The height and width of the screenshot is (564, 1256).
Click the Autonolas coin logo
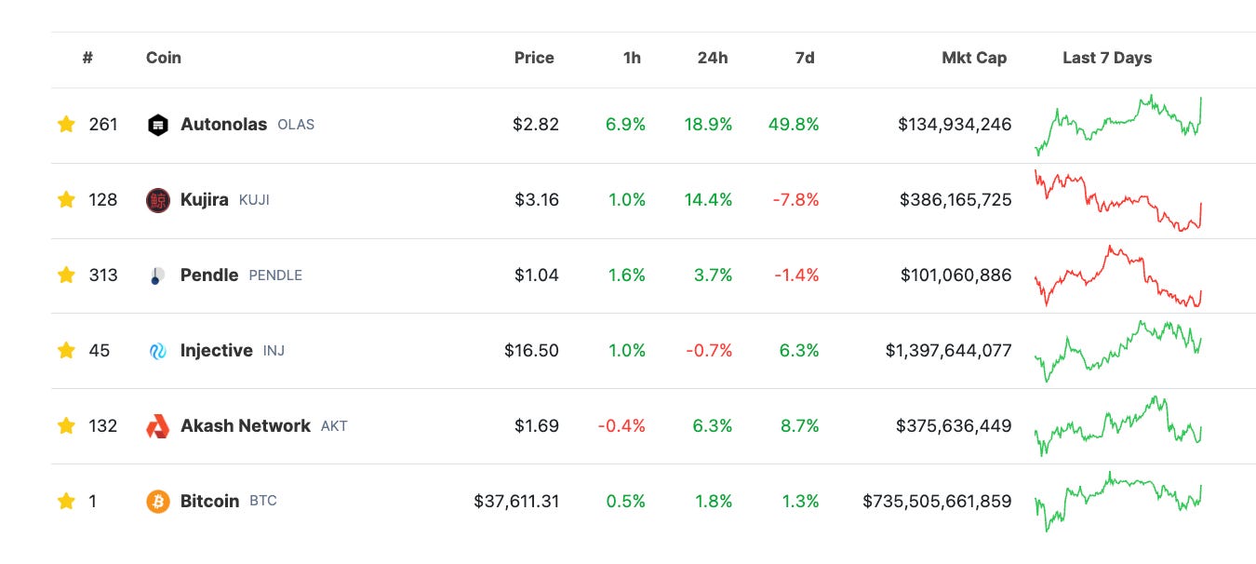pyautogui.click(x=158, y=124)
